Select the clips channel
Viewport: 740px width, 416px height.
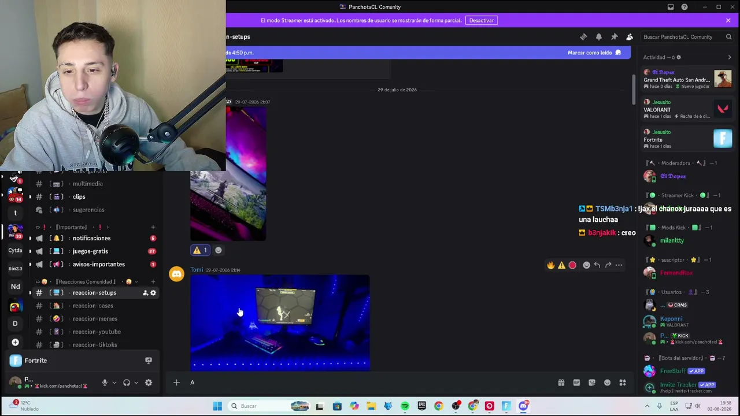coord(95,197)
